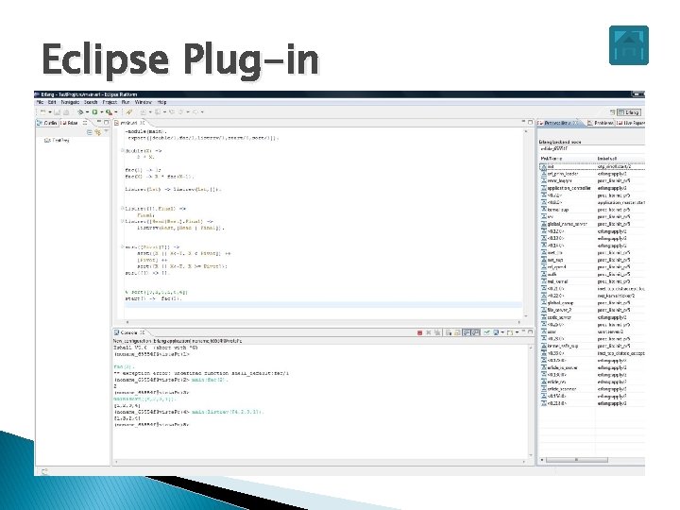This screenshot has width=680, height=510.
Task: Click the New file toolbar icon
Action: [42, 112]
